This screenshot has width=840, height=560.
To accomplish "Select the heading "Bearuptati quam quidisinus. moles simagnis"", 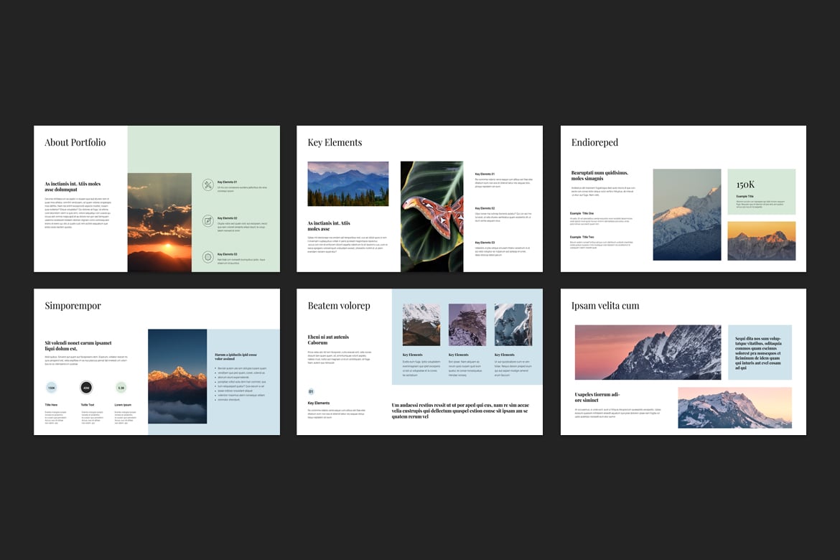I will coord(599,176).
